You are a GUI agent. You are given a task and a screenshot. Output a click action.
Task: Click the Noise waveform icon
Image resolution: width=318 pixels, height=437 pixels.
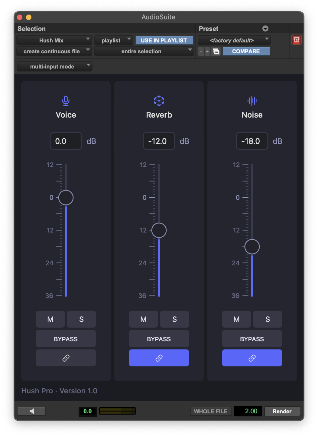(x=252, y=101)
